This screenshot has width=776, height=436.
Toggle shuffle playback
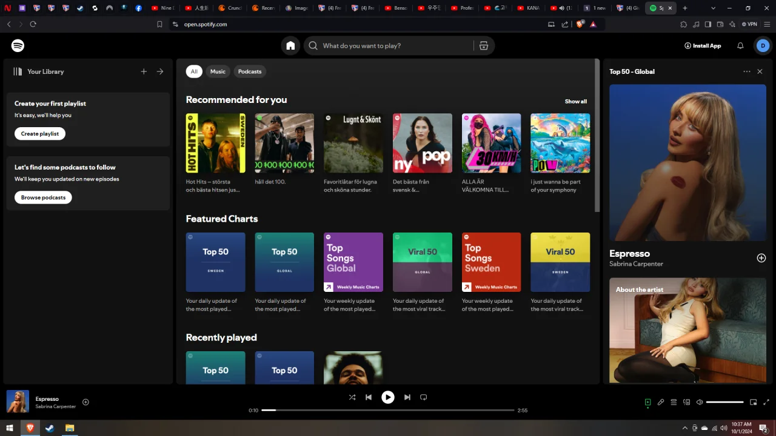point(352,397)
